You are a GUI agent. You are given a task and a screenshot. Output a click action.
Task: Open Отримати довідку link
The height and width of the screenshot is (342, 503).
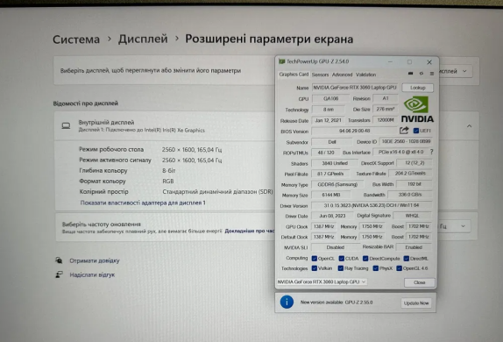click(x=95, y=260)
